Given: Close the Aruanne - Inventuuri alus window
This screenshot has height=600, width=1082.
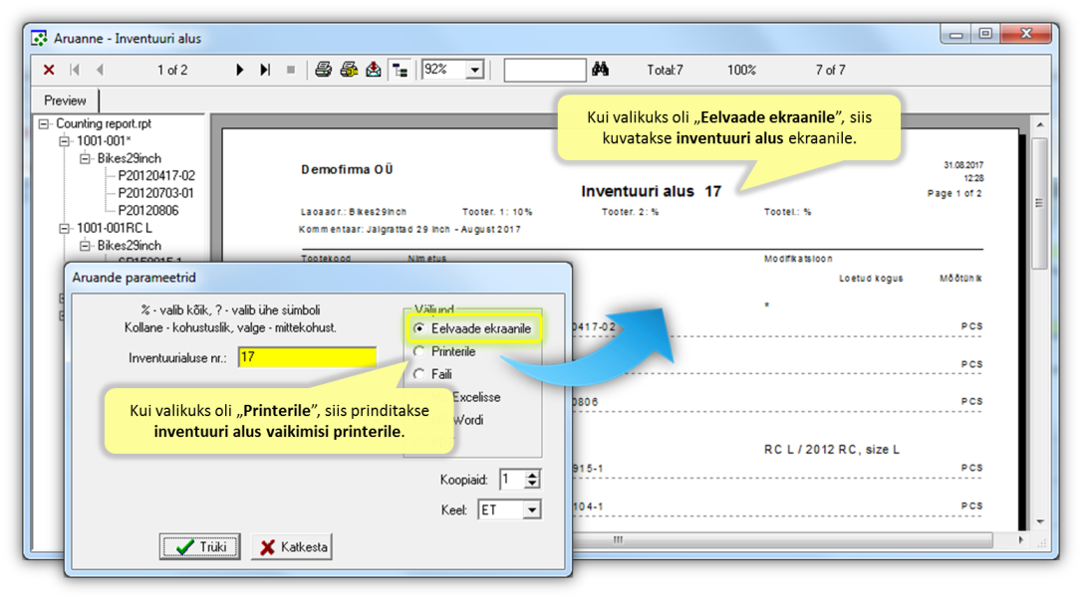Looking at the screenshot, I should click(1025, 35).
